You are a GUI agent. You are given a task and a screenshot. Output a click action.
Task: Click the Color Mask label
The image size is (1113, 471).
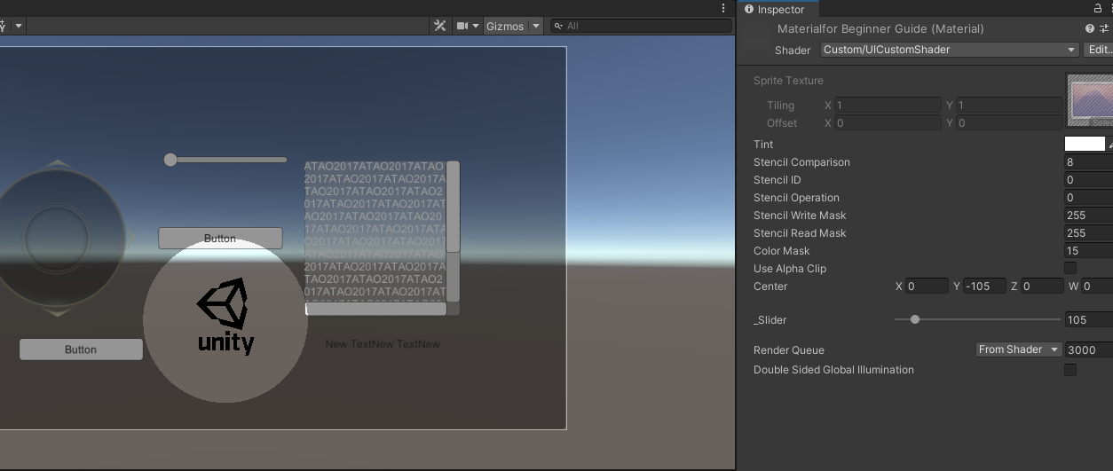click(x=781, y=251)
